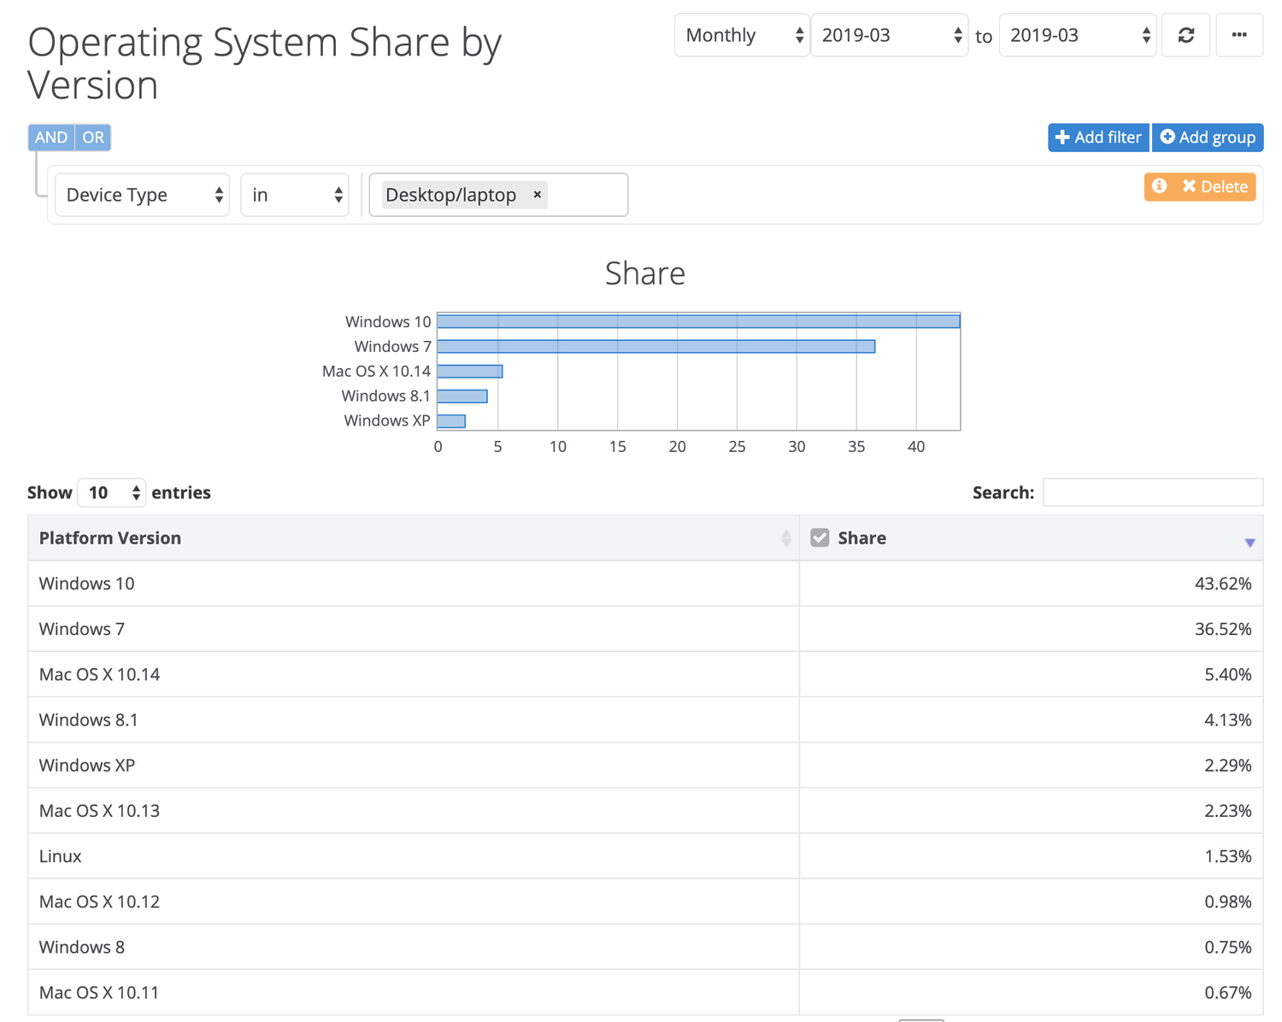
Task: Open the Monthly period dropdown
Action: (x=740, y=35)
